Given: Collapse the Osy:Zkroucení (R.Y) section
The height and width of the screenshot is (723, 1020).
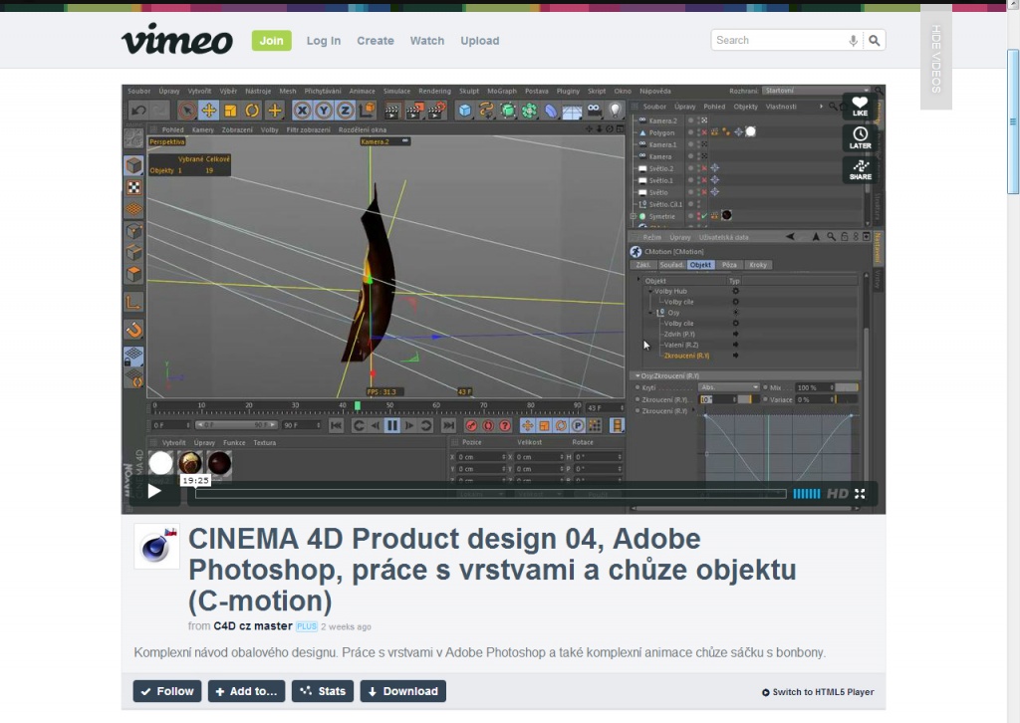Looking at the screenshot, I should tap(637, 375).
